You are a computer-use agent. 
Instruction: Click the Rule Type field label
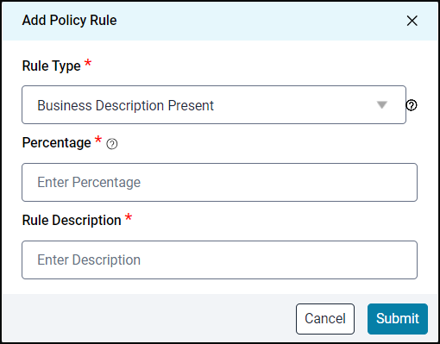(x=52, y=66)
